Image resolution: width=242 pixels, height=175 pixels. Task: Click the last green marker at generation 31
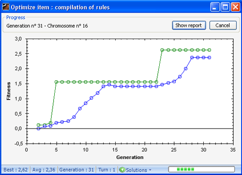210,50
